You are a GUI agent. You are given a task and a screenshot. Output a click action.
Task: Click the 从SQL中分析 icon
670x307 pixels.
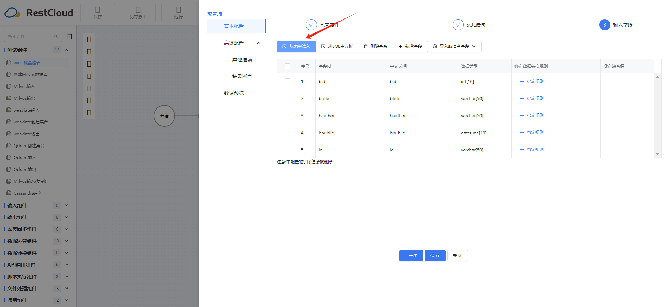point(323,46)
